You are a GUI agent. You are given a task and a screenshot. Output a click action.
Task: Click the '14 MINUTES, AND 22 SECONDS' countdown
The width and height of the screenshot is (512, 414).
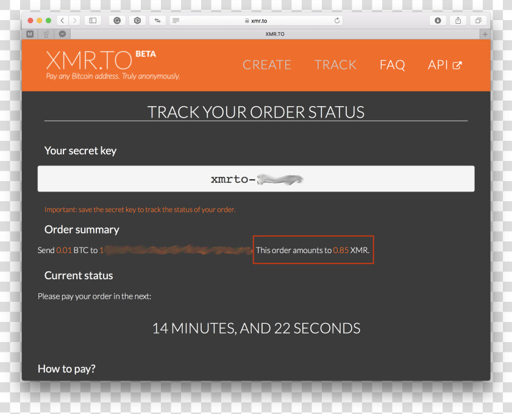(x=257, y=329)
